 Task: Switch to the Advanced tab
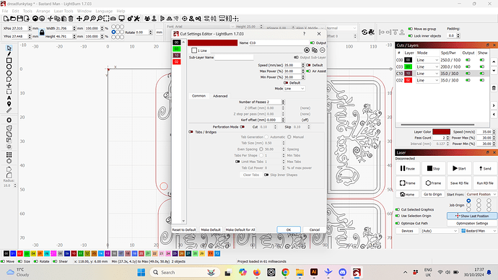(x=220, y=96)
